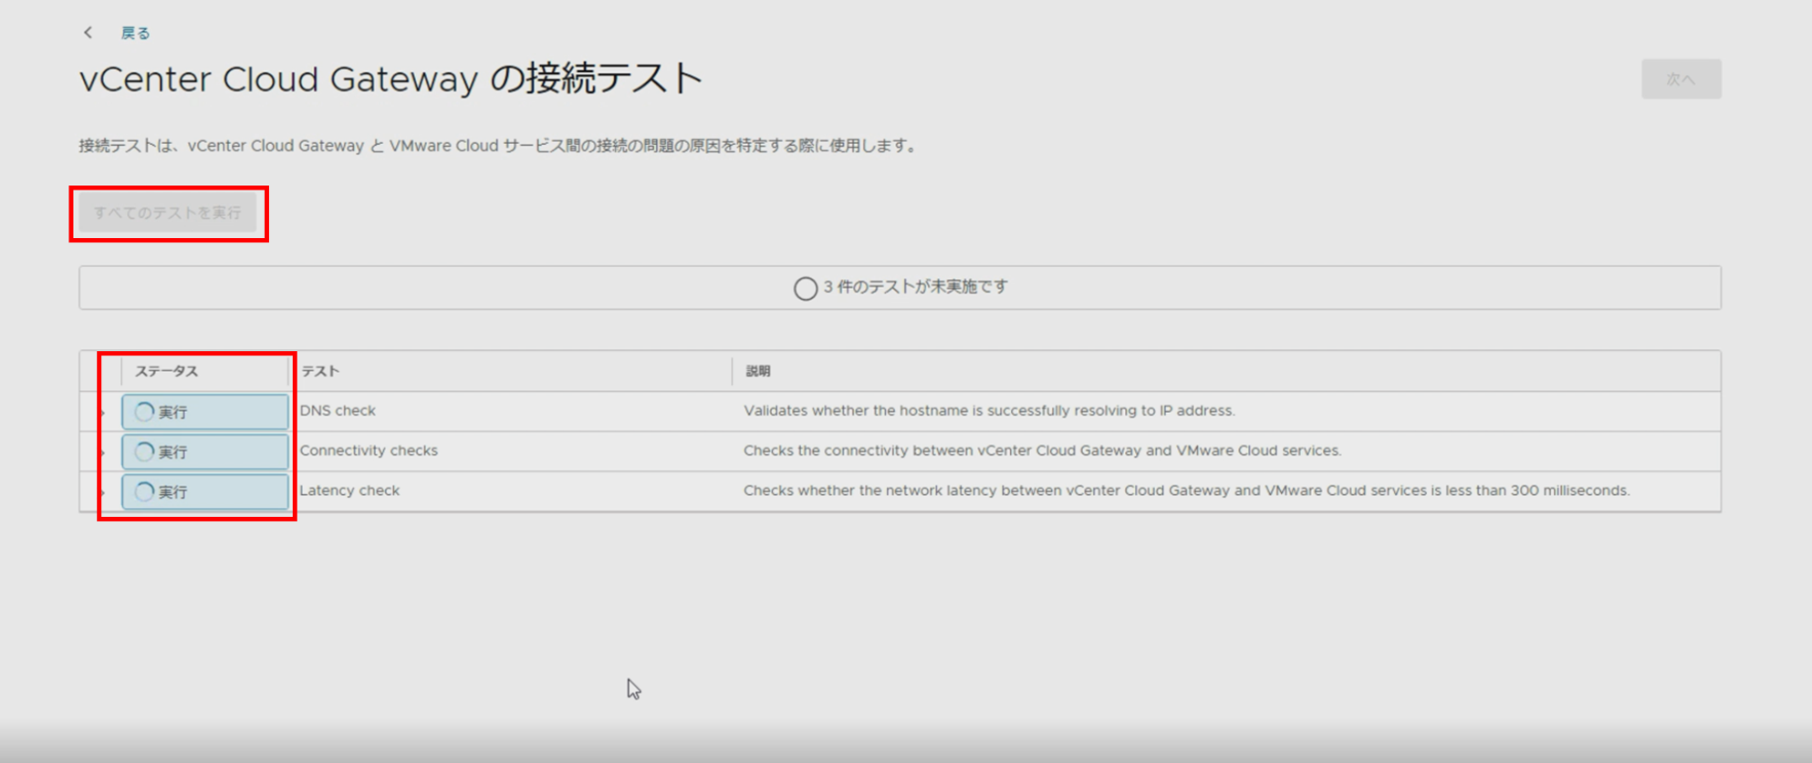
Task: Click すべてのテストを実行 button
Action: 168,212
